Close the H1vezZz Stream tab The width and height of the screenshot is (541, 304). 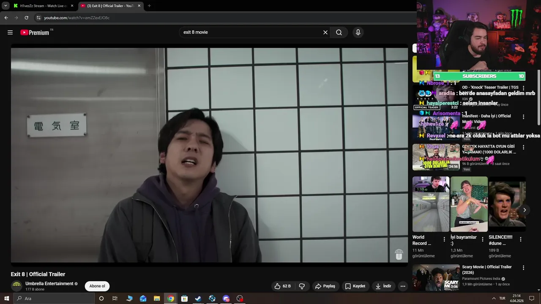72,6
